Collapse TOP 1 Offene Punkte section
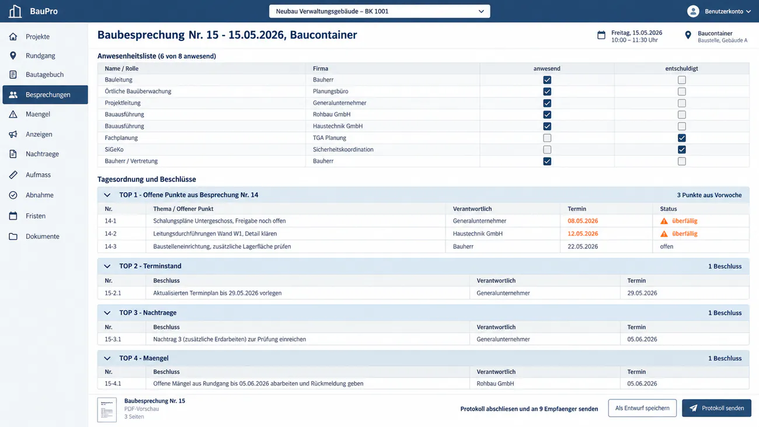 click(107, 195)
